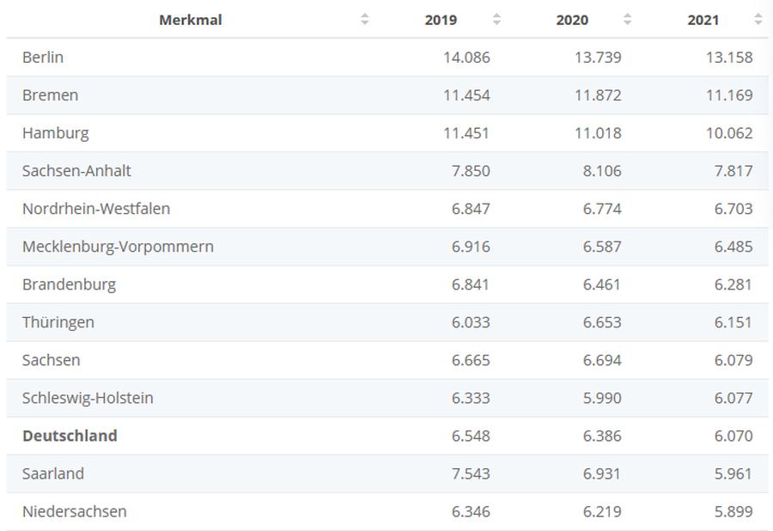
Task: Sort by 2019 column arrows
Action: tap(496, 19)
